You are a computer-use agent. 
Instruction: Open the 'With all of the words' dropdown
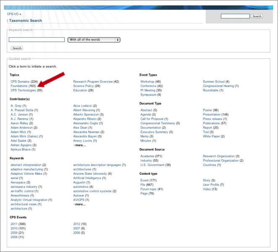click(x=94, y=40)
